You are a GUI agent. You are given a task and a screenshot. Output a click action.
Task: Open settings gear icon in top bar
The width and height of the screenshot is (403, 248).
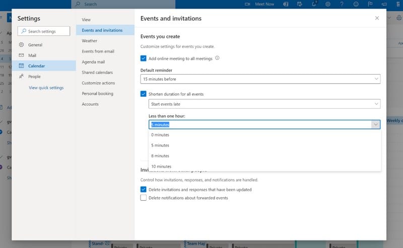click(327, 4)
